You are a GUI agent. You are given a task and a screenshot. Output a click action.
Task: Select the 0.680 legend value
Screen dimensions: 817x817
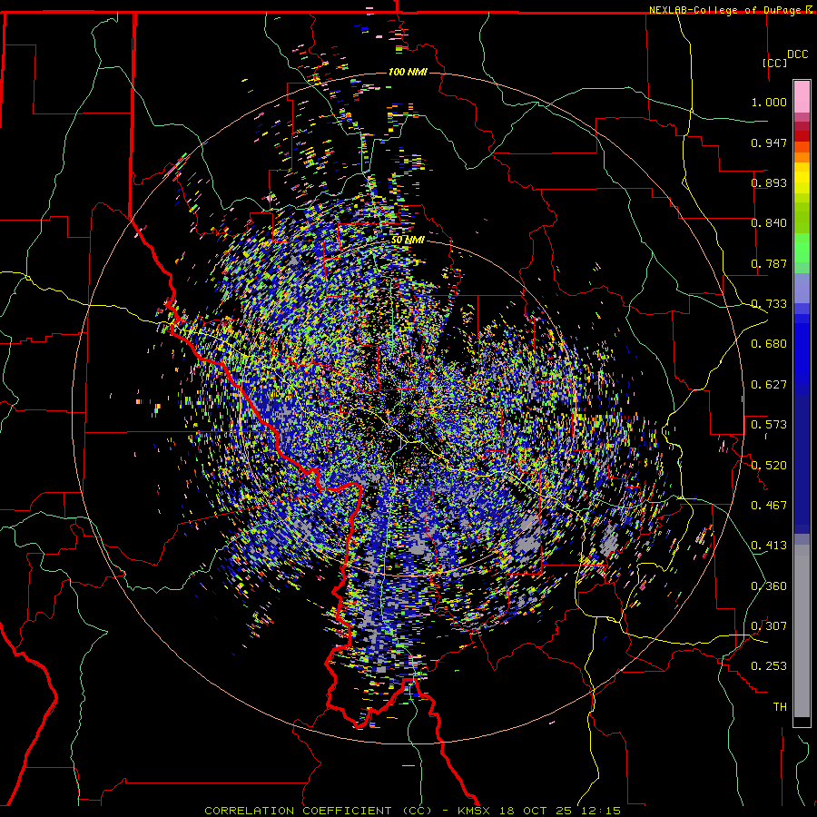click(x=769, y=344)
